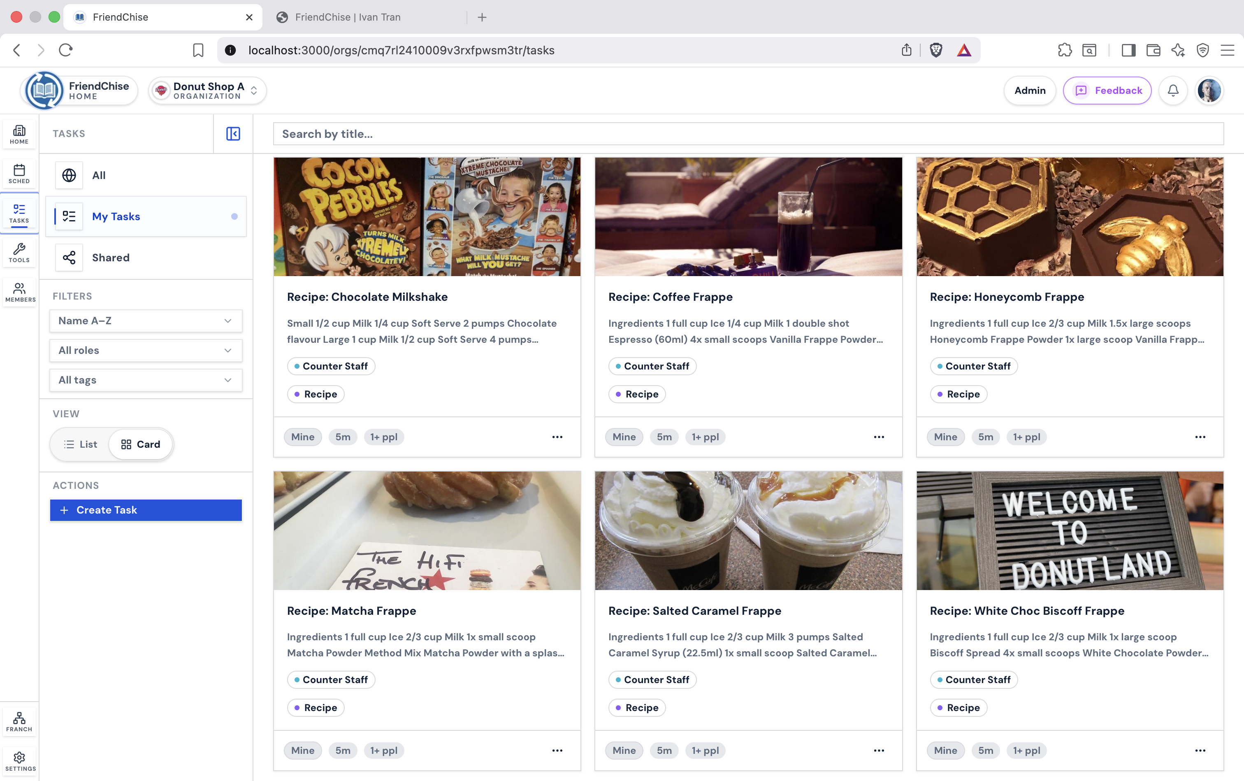Select the Shared tasks menu item

(146, 257)
